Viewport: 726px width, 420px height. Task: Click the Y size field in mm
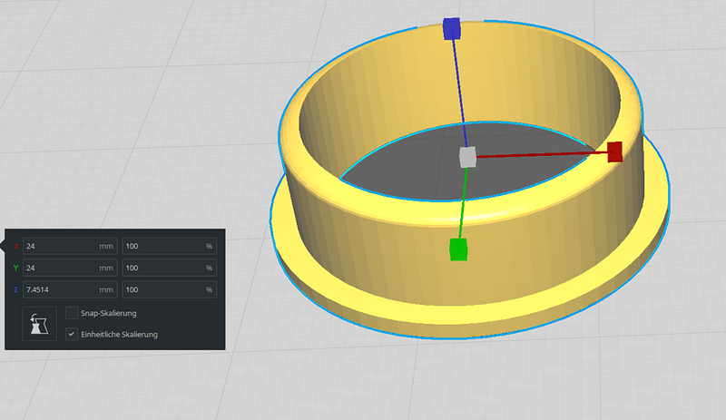coord(70,268)
